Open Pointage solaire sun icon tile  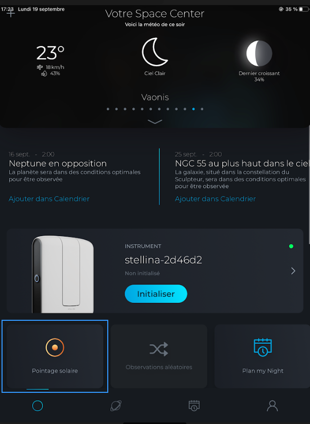[55, 347]
